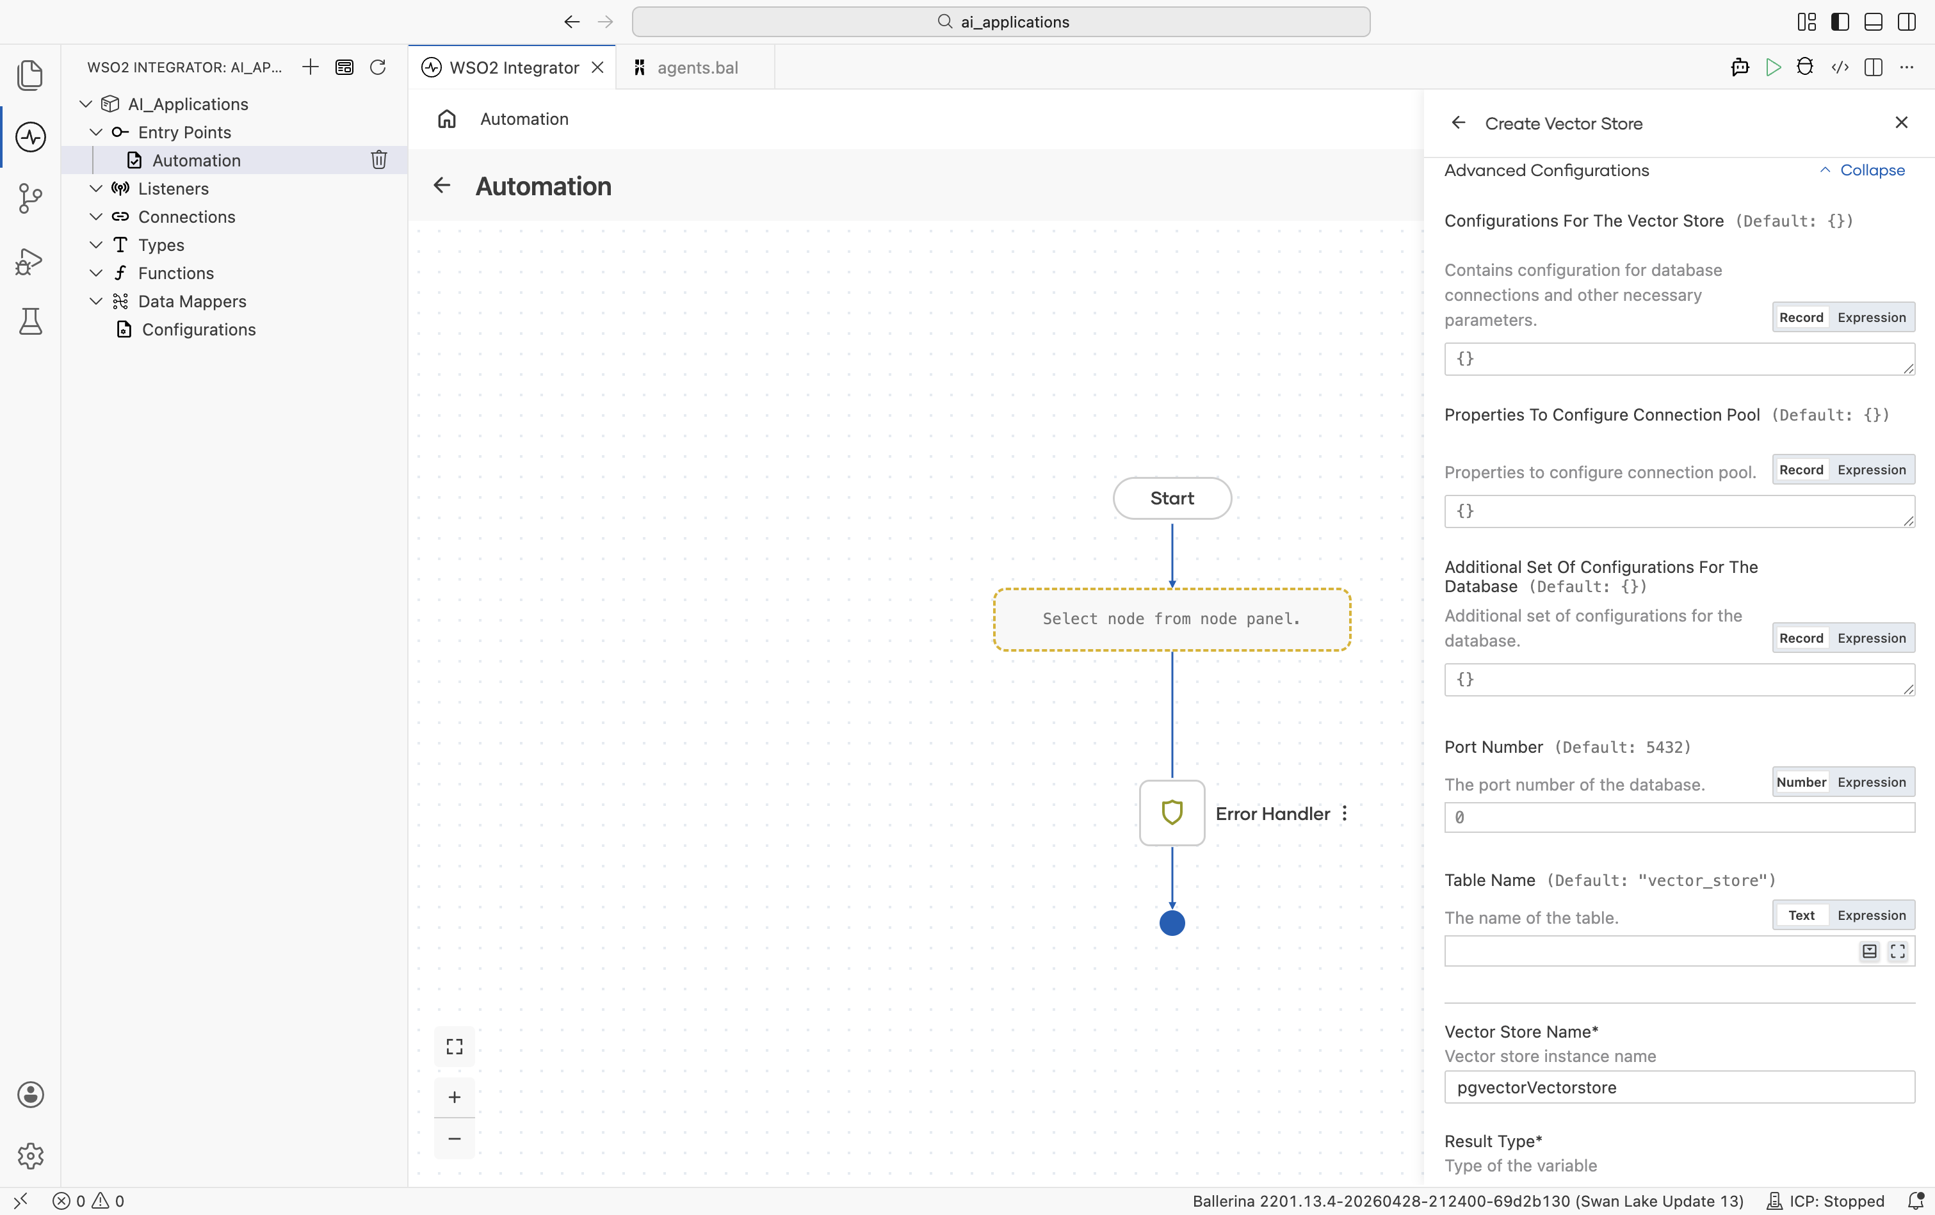Expand the Listeners tree node

(95, 188)
